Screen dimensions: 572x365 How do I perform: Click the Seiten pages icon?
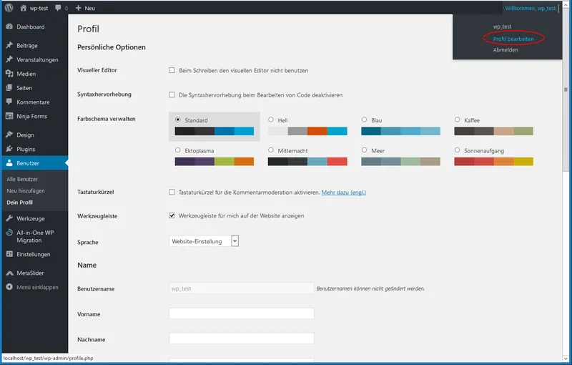click(9, 87)
